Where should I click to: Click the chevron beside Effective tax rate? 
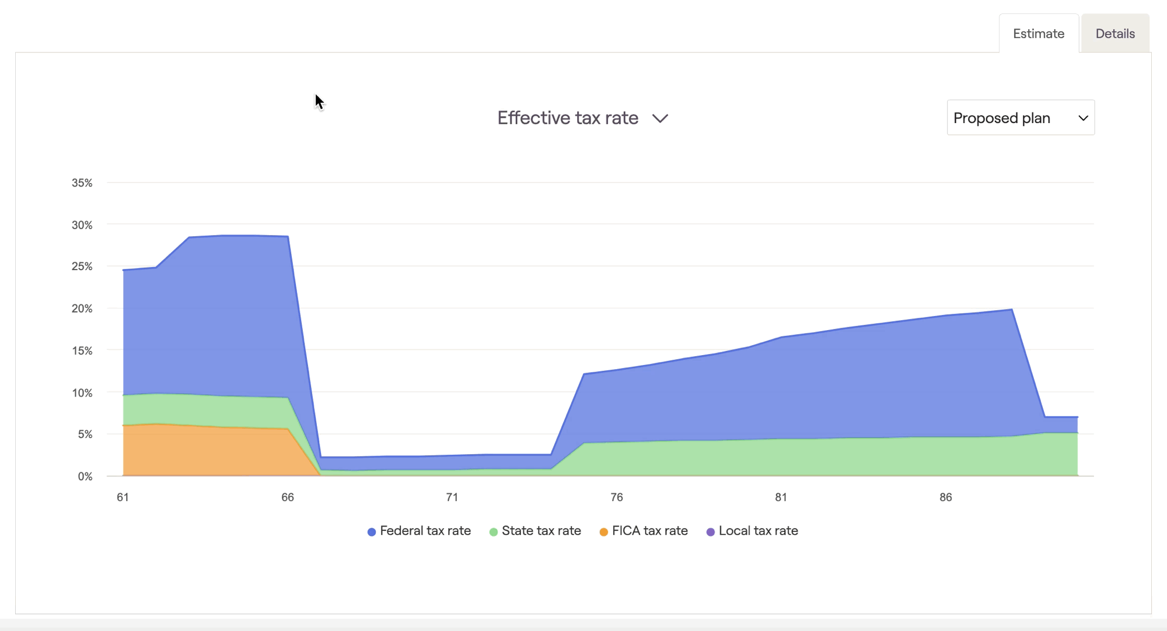660,118
